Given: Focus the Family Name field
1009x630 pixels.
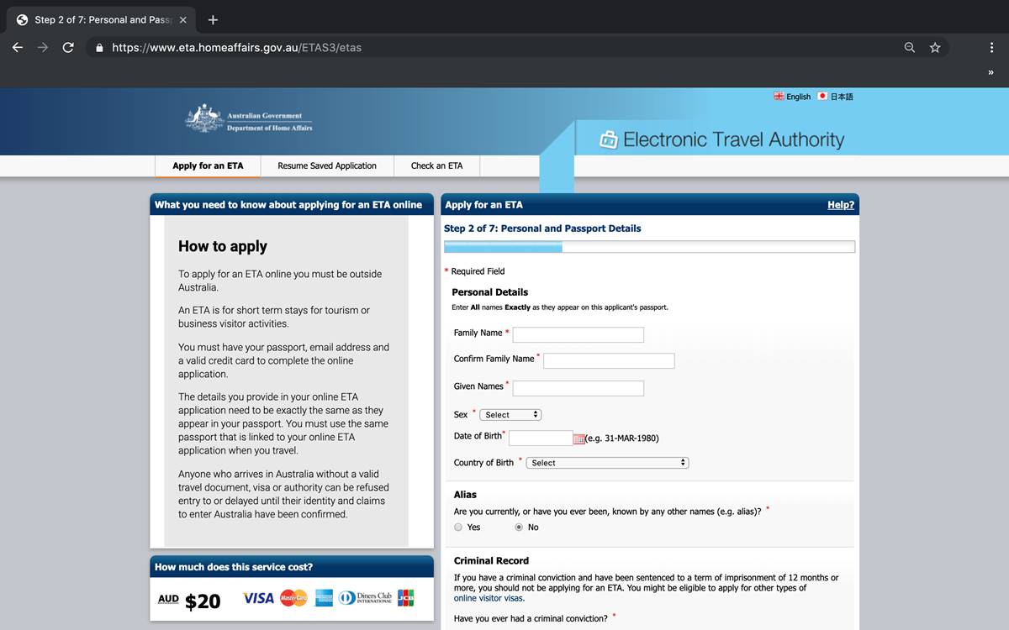Looking at the screenshot, I should [578, 334].
